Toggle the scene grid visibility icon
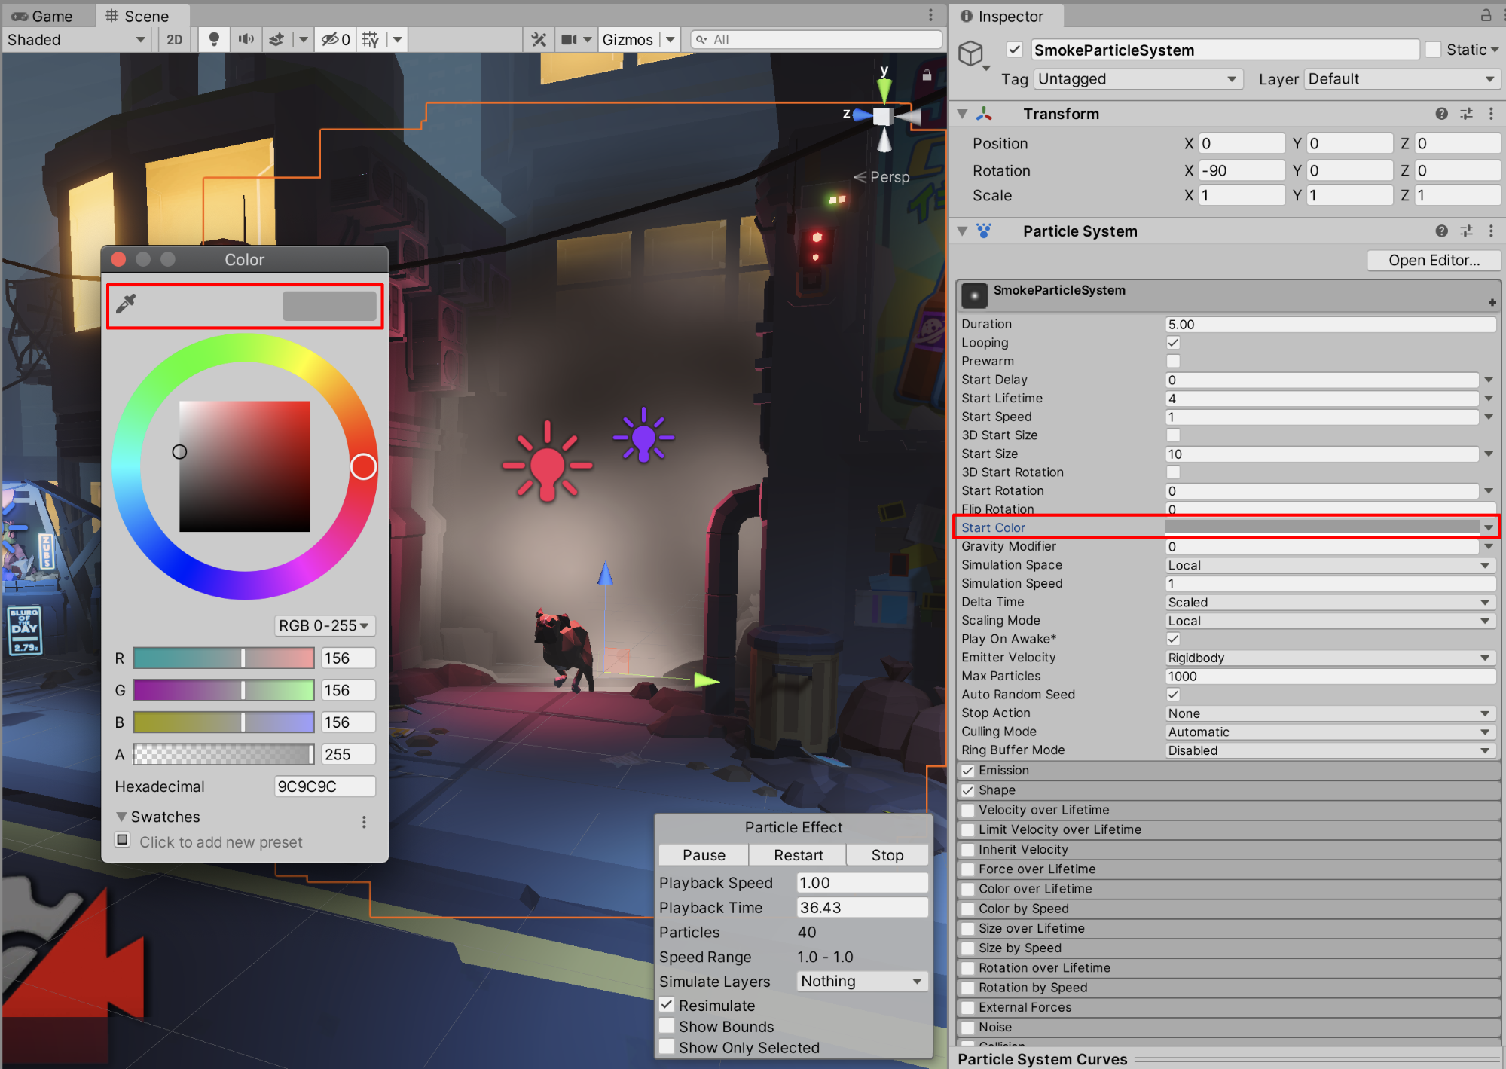The image size is (1506, 1069). click(370, 39)
